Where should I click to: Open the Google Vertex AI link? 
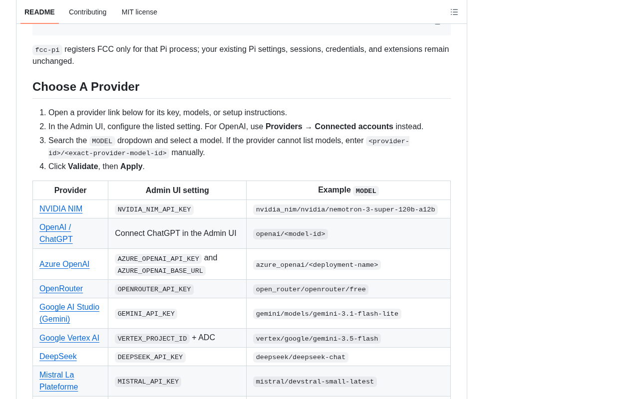point(69,338)
